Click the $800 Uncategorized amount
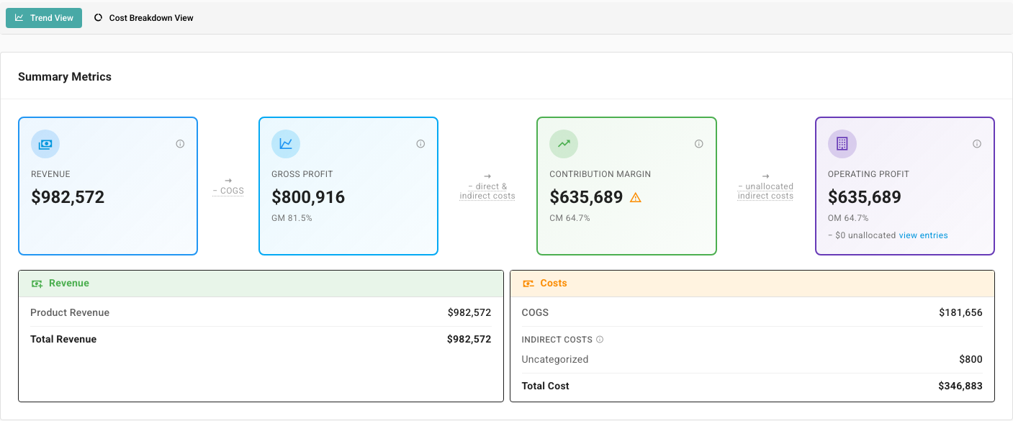Screen dimensions: 1013x421 [971, 359]
